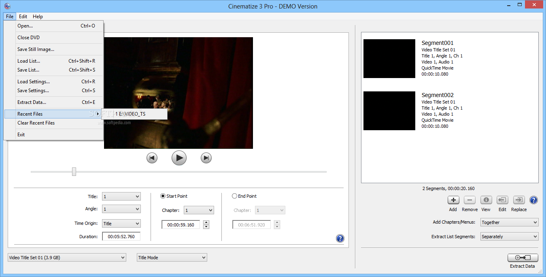Choose Extract Data... menu item
This screenshot has height=277, width=546.
tap(54, 102)
